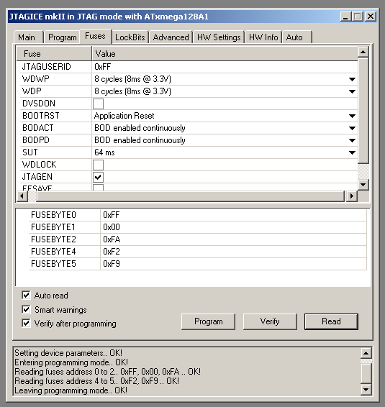Click the FUSEBYTE1 value 0x00
Viewport: 385px width, 407px height.
112,227
